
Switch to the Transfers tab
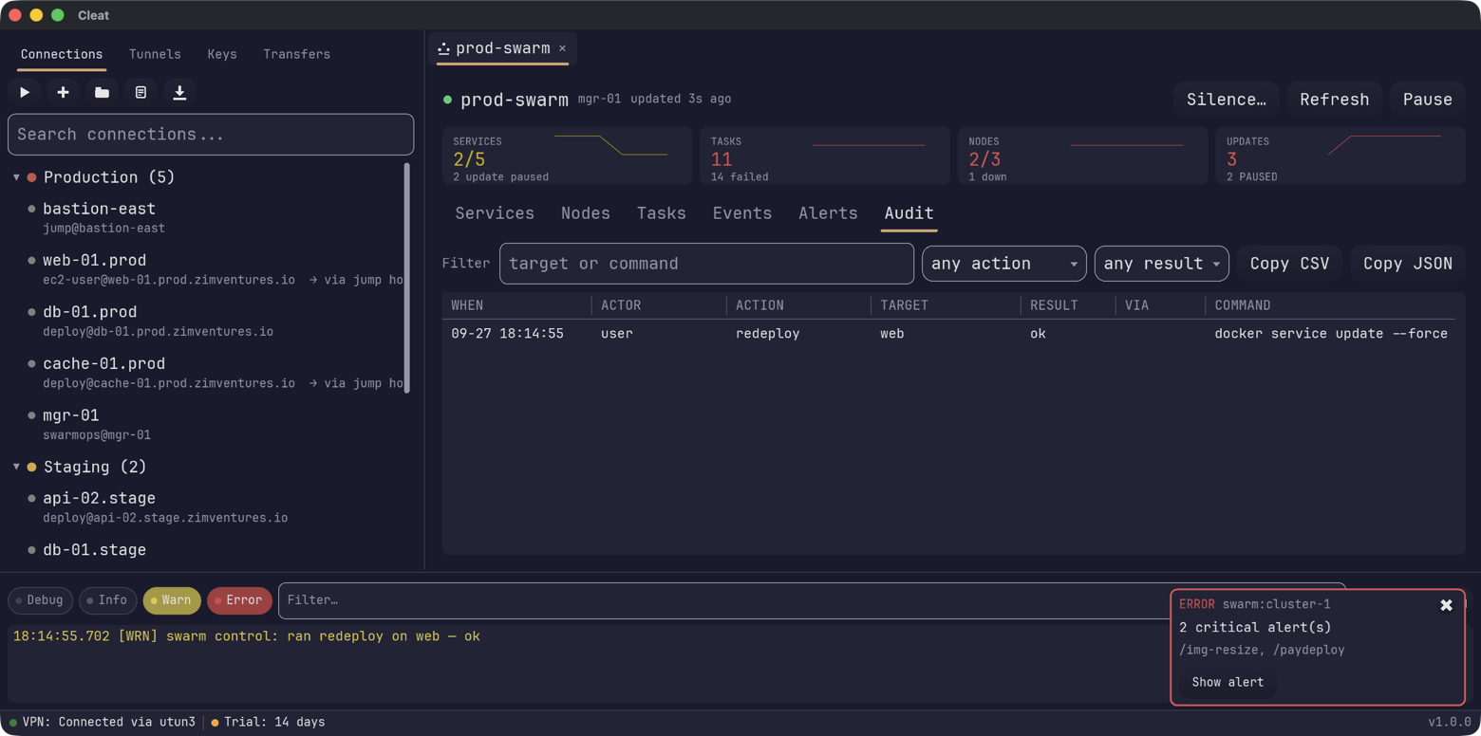point(296,54)
